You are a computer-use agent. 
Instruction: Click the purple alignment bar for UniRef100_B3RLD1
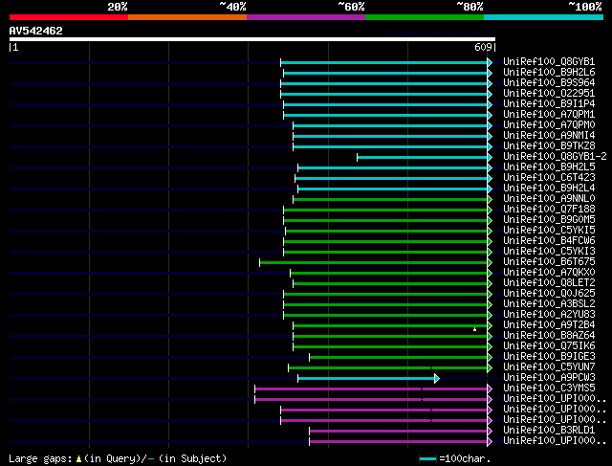click(398, 431)
